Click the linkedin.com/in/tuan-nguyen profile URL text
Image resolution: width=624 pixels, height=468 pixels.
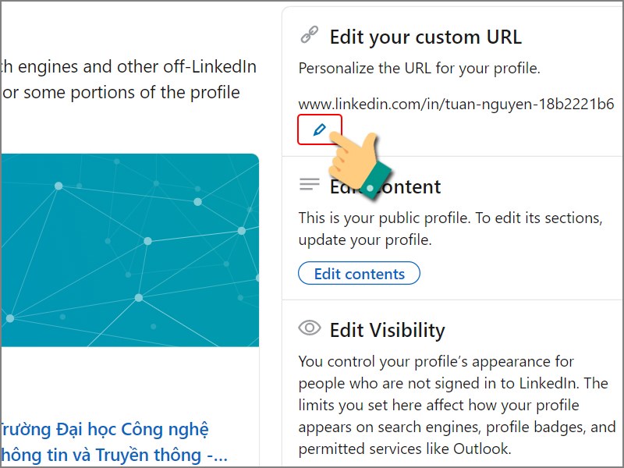tap(456, 105)
